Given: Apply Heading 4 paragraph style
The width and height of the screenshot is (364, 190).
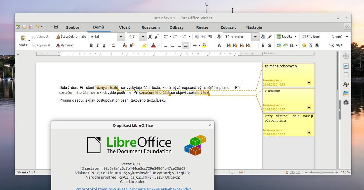Looking at the screenshot, I should pyautogui.click(x=248, y=45).
